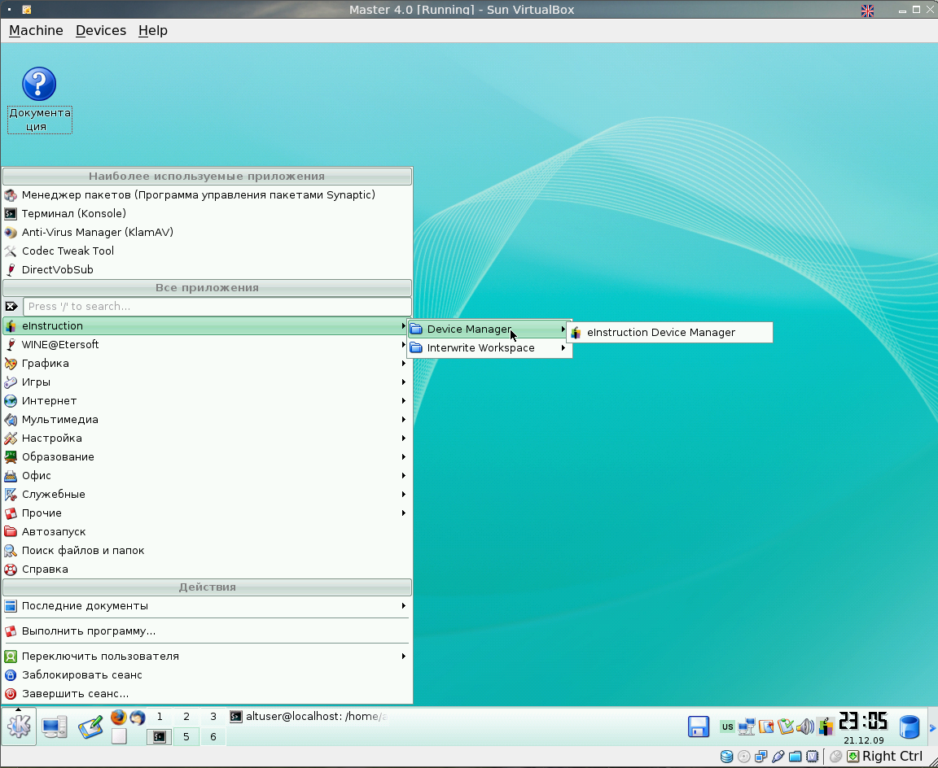Open Поиск файлов и папок

207,551
